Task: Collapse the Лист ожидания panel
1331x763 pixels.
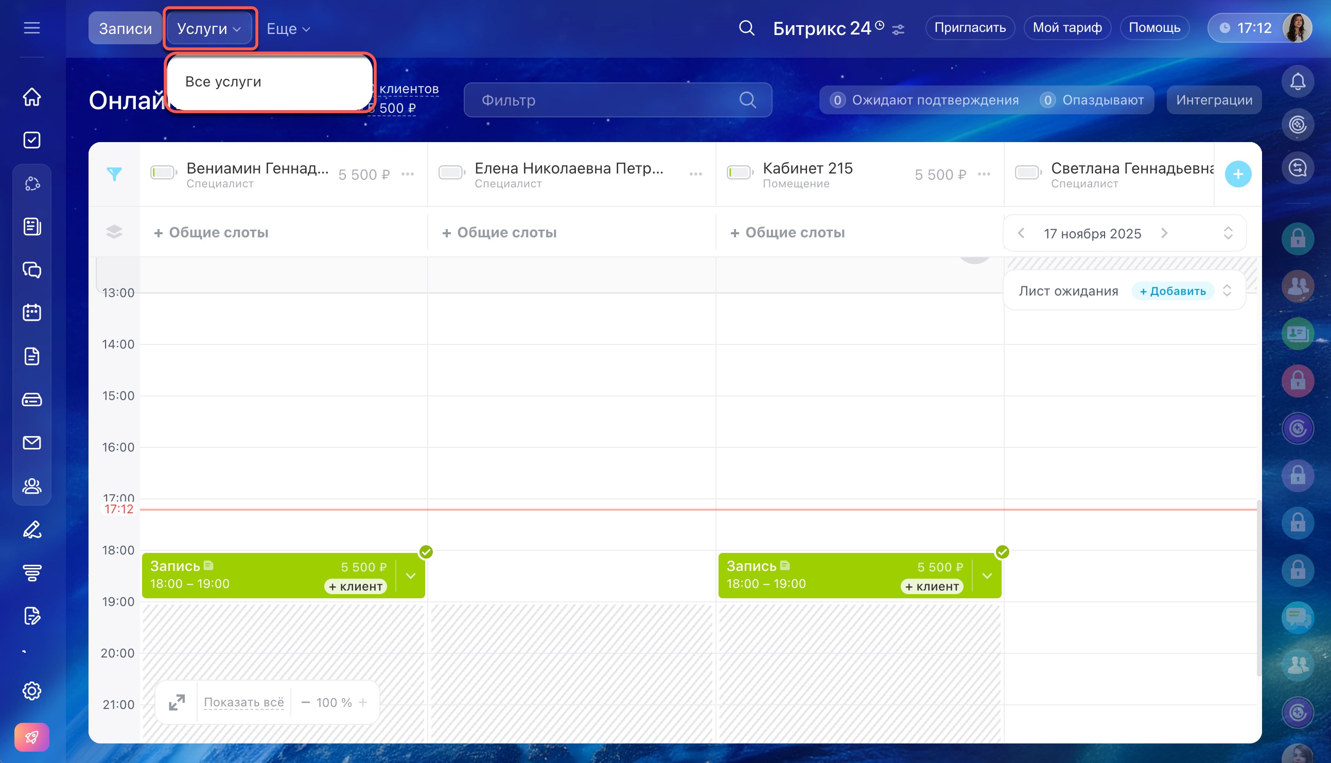Action: coord(1227,291)
